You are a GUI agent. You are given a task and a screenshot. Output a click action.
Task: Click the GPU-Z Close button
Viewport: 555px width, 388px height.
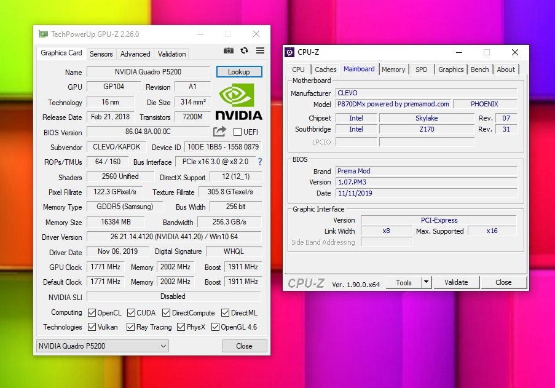pos(244,346)
